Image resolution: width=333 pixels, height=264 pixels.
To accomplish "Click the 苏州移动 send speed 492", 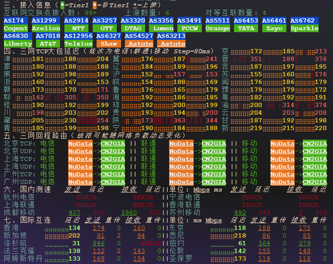I will pos(240,213).
